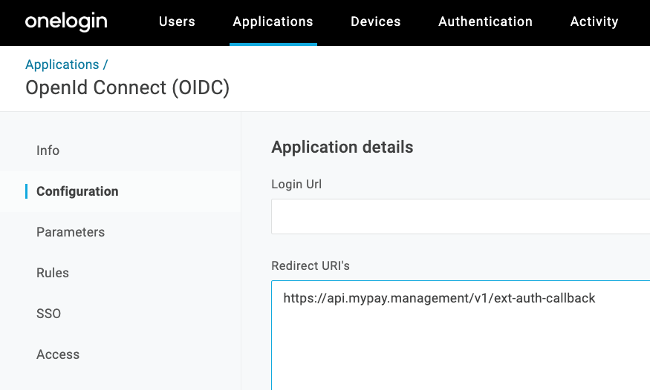Open the Users menu
Screen dimensions: 650x390
(177, 22)
